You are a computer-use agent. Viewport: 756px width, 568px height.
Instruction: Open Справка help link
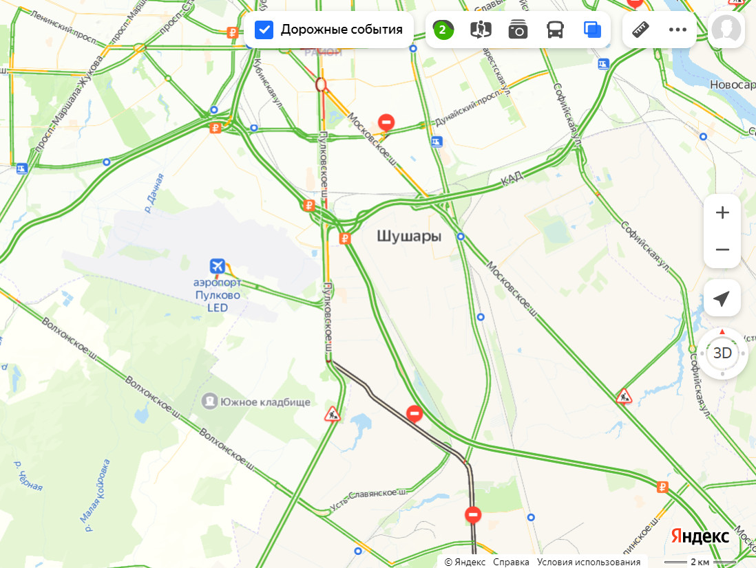[x=511, y=562]
